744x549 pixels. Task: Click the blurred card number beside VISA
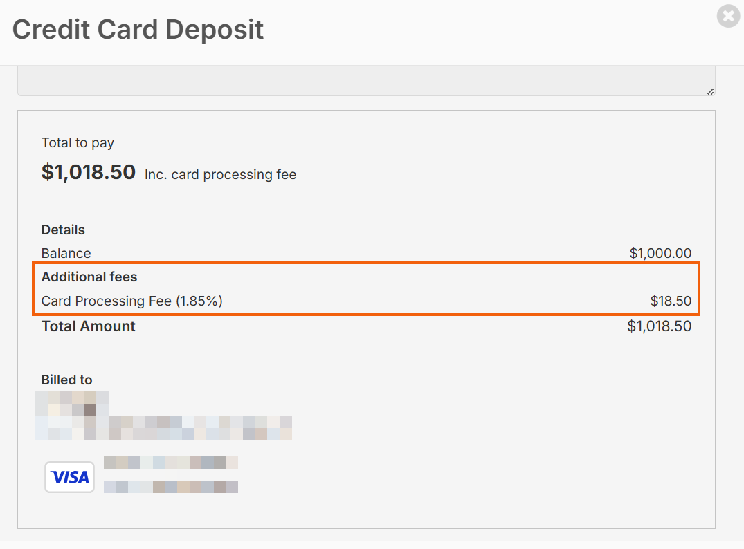pyautogui.click(x=170, y=463)
